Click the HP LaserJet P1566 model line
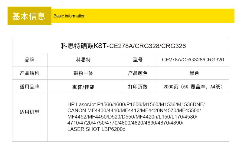Screen dimensions: 239x154 136,104
